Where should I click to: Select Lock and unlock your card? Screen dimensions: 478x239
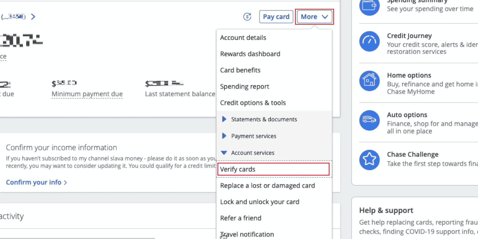click(260, 202)
